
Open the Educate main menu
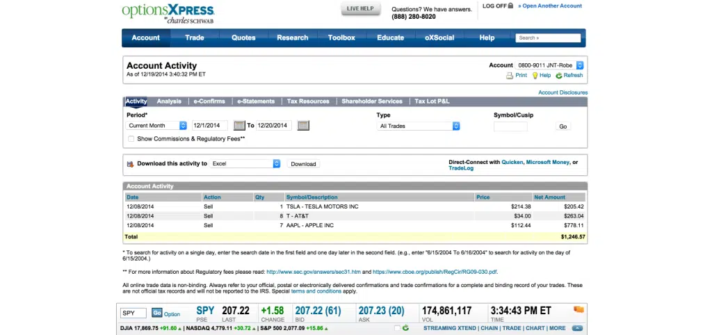(391, 38)
